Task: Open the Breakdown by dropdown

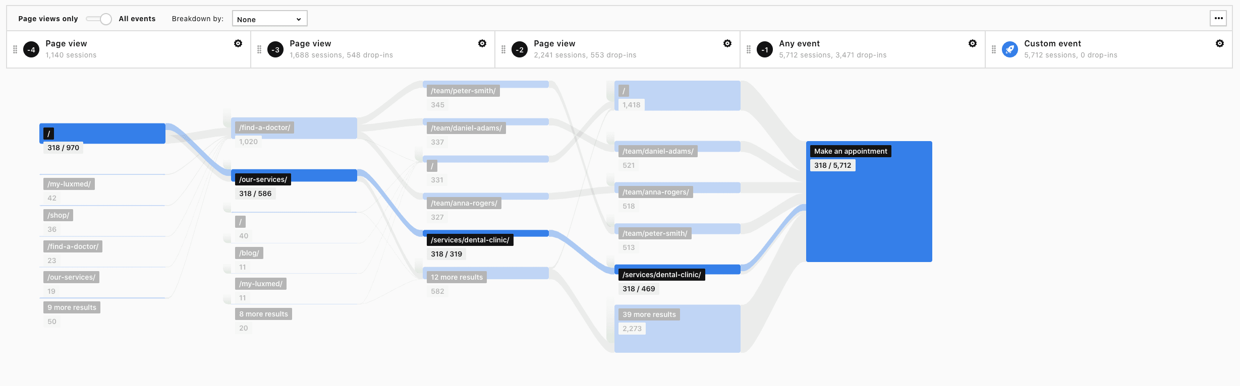Action: pos(269,19)
